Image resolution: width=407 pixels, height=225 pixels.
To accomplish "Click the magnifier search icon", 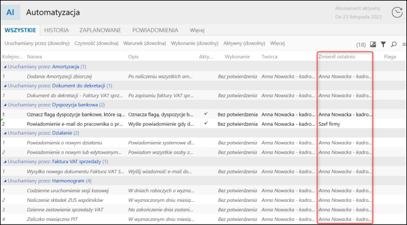I will (394, 45).
